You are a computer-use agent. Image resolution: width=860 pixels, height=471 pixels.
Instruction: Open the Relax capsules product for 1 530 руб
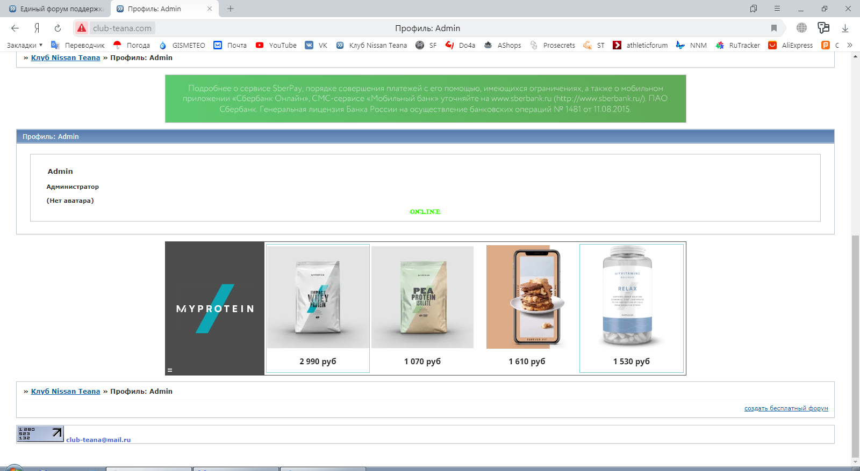(x=632, y=308)
